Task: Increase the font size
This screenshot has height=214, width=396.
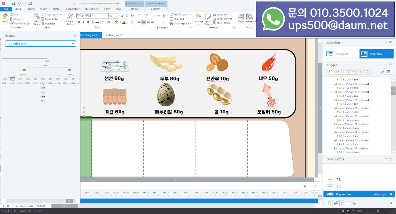Action: 122,16
